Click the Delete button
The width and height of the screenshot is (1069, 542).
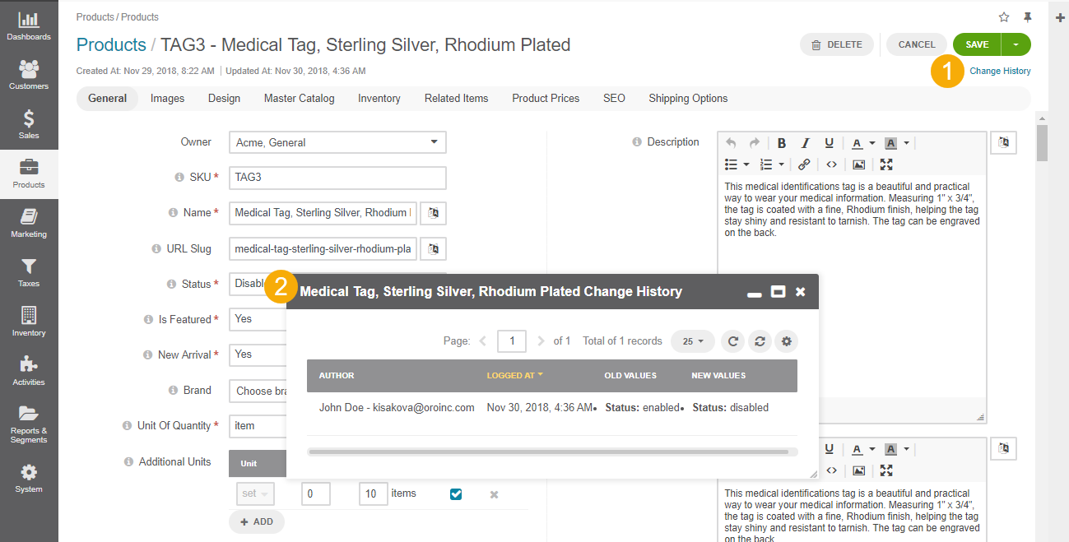point(837,44)
